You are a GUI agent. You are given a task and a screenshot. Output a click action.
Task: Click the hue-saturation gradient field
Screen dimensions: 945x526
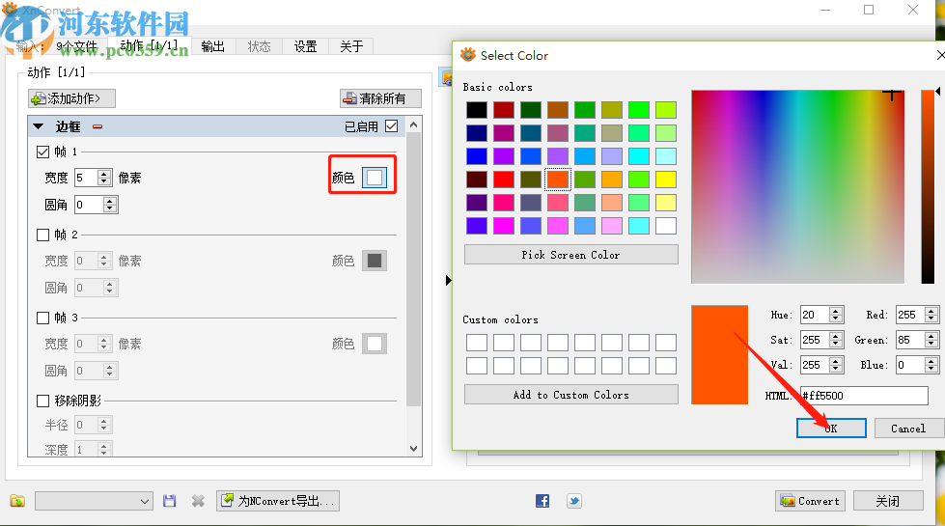798,187
